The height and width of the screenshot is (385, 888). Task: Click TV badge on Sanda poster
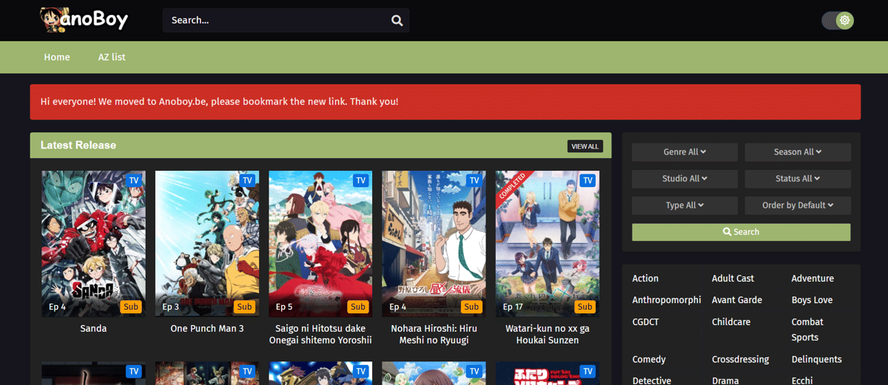(x=134, y=180)
